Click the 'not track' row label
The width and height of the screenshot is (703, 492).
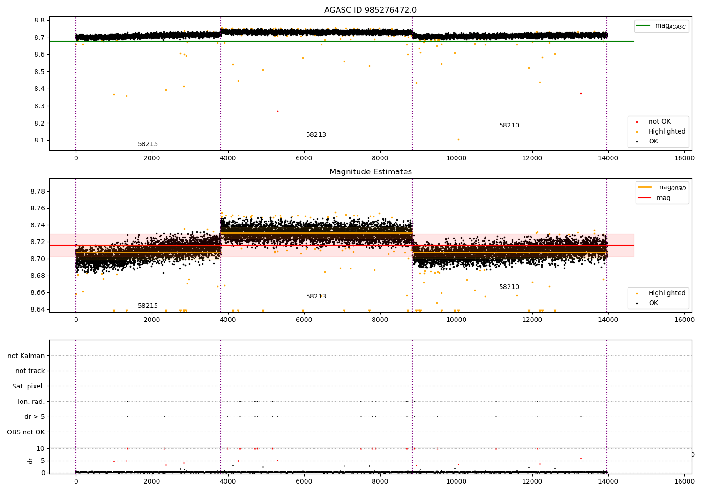(30, 371)
